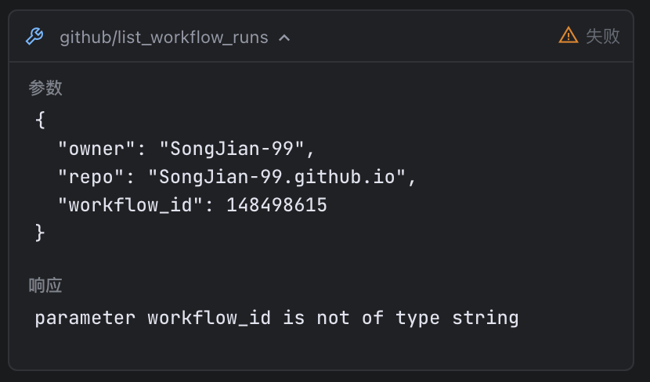Click the word "type" in the error text

[417, 318]
